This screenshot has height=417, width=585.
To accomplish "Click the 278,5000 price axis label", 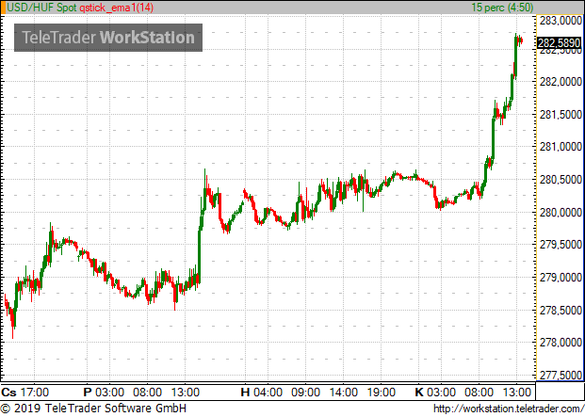I will click(561, 310).
